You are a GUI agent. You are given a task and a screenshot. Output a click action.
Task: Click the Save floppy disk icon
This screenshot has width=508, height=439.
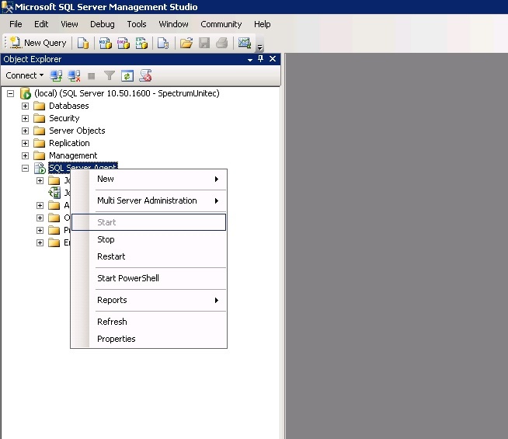click(204, 43)
